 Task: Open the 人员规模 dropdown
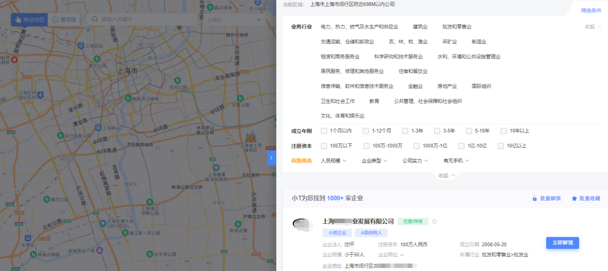pyautogui.click(x=333, y=161)
